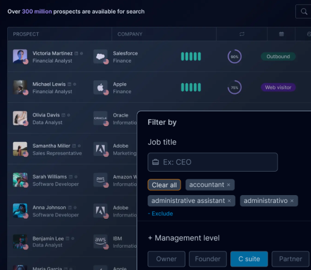Click the dot icon after Victoria Martinez's name

(x=81, y=53)
